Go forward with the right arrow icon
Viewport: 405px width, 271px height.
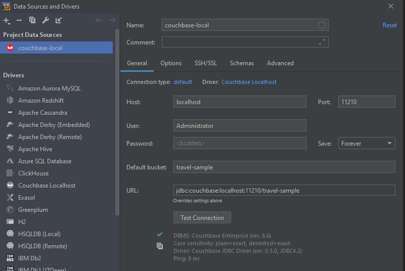(112, 20)
